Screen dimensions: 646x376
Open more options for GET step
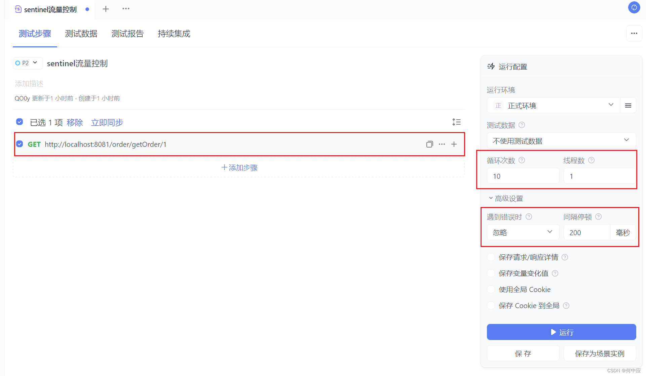(x=442, y=144)
